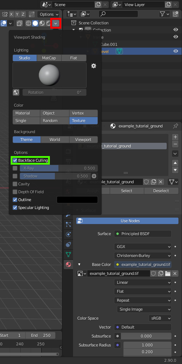Click new collection icon in outliner
The height and width of the screenshot is (364, 182).
(x=175, y=14)
